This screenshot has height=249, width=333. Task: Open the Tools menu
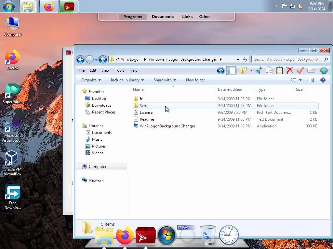pyautogui.click(x=119, y=70)
